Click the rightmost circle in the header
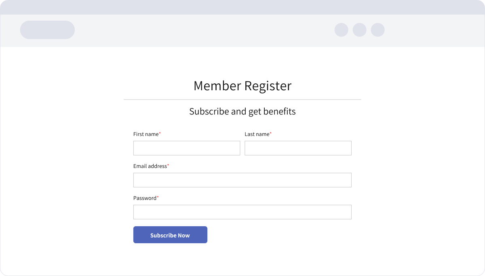This screenshot has height=276, width=485. 377,30
